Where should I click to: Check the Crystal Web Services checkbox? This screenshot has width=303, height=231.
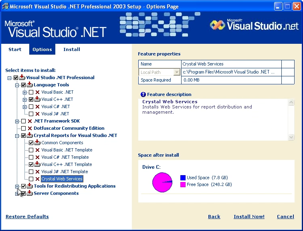click(31, 179)
